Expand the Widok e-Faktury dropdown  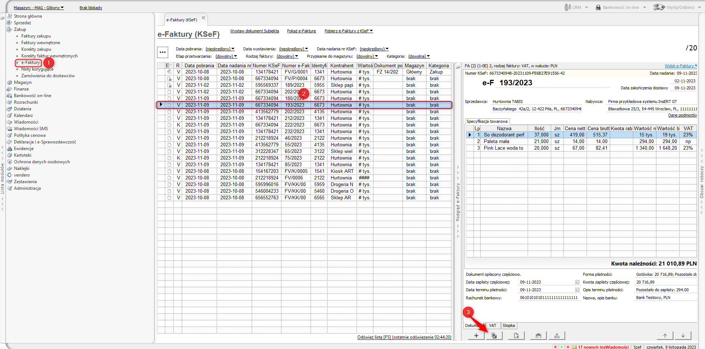click(x=680, y=66)
